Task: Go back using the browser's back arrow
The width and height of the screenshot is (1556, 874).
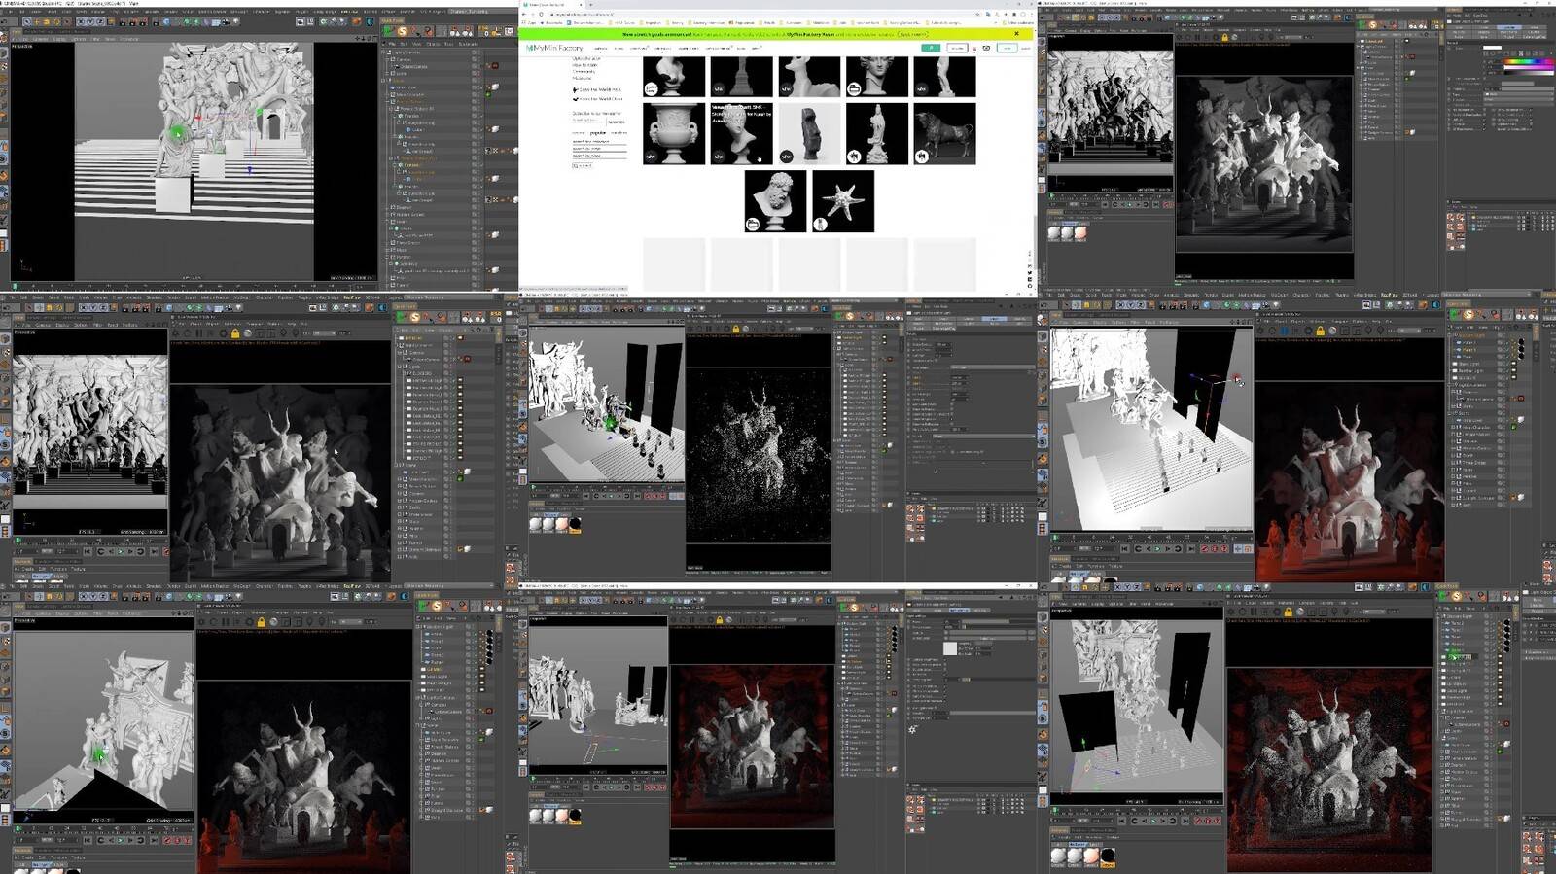Action: pyautogui.click(x=526, y=14)
